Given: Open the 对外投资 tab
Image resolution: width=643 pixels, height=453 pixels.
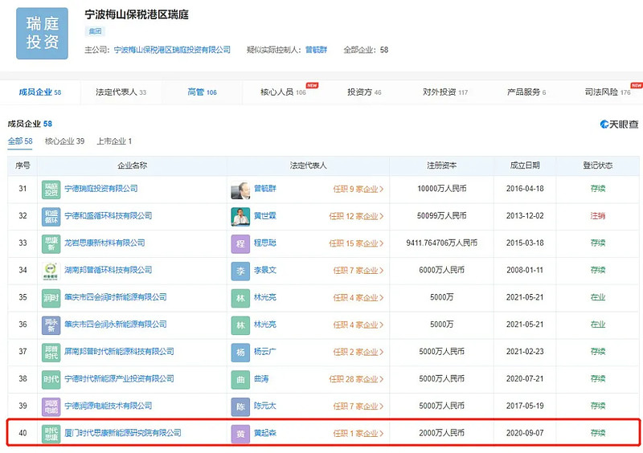Looking at the screenshot, I should (445, 92).
